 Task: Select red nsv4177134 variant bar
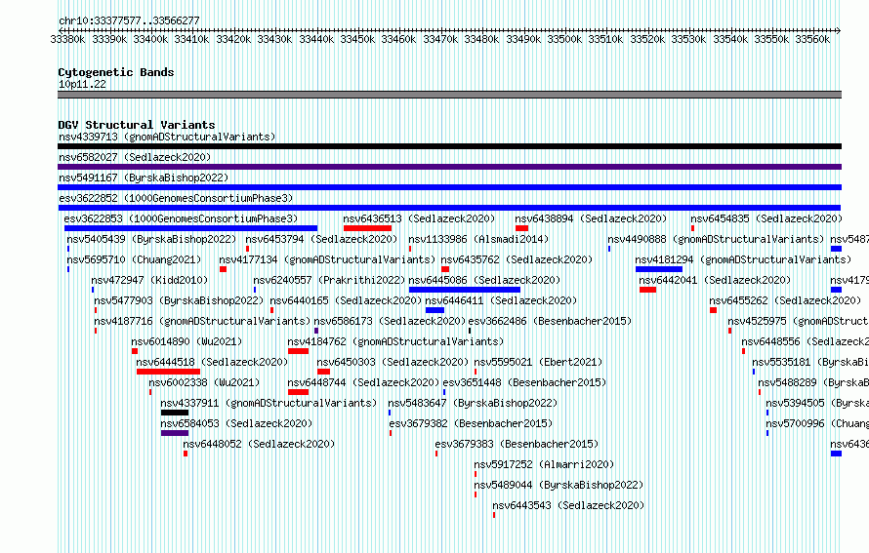tap(223, 269)
